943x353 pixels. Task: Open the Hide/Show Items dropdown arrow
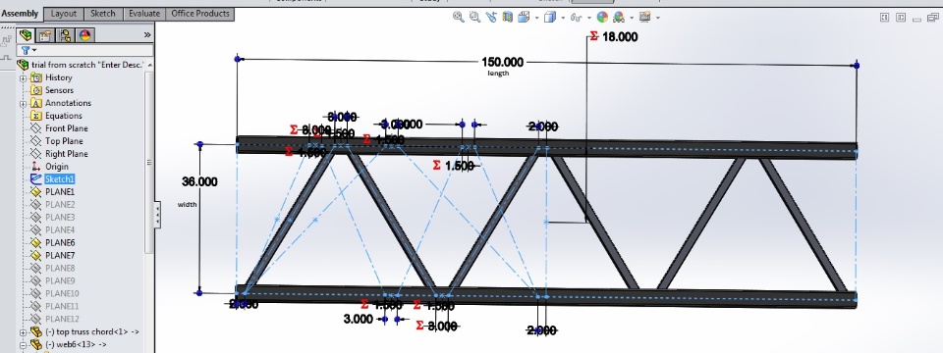coord(589,18)
